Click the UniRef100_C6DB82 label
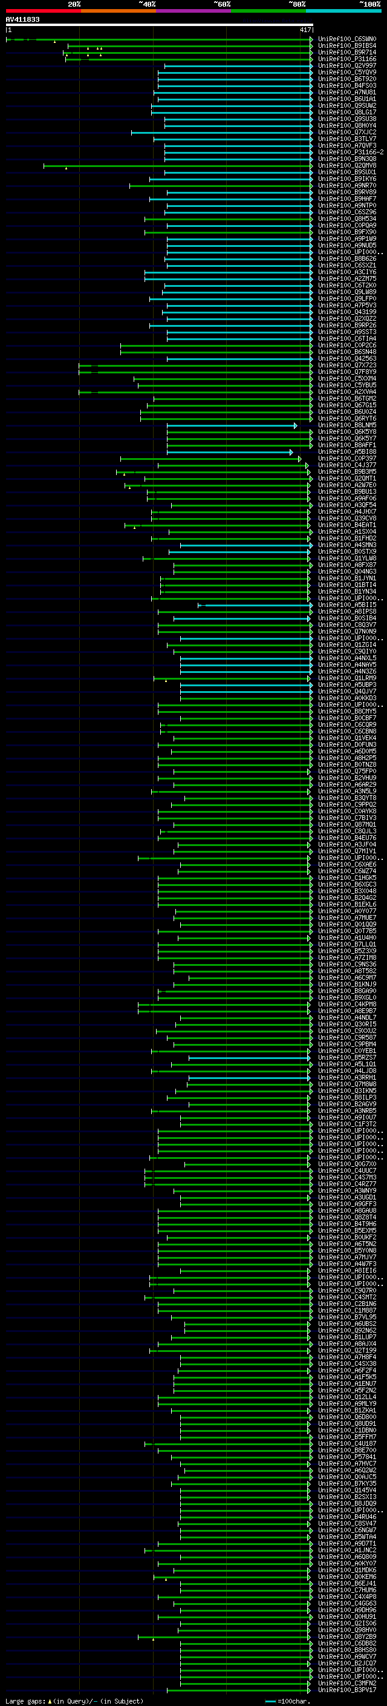 (346, 1643)
